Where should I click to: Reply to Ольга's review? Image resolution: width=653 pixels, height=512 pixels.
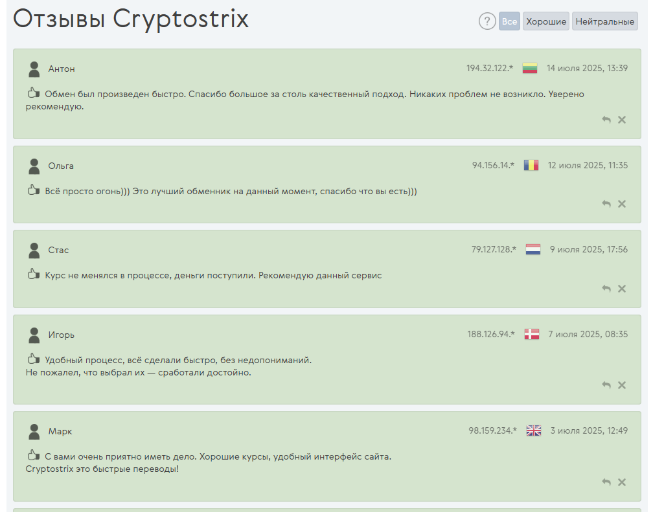606,204
